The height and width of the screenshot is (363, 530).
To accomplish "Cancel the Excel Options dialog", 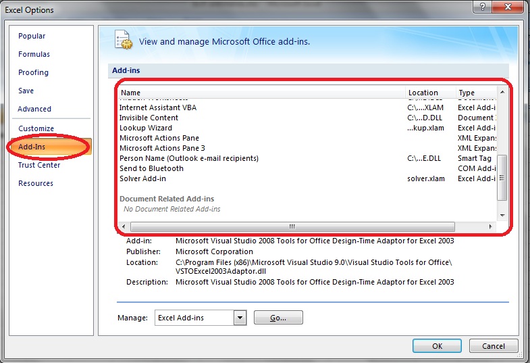I will tap(494, 345).
